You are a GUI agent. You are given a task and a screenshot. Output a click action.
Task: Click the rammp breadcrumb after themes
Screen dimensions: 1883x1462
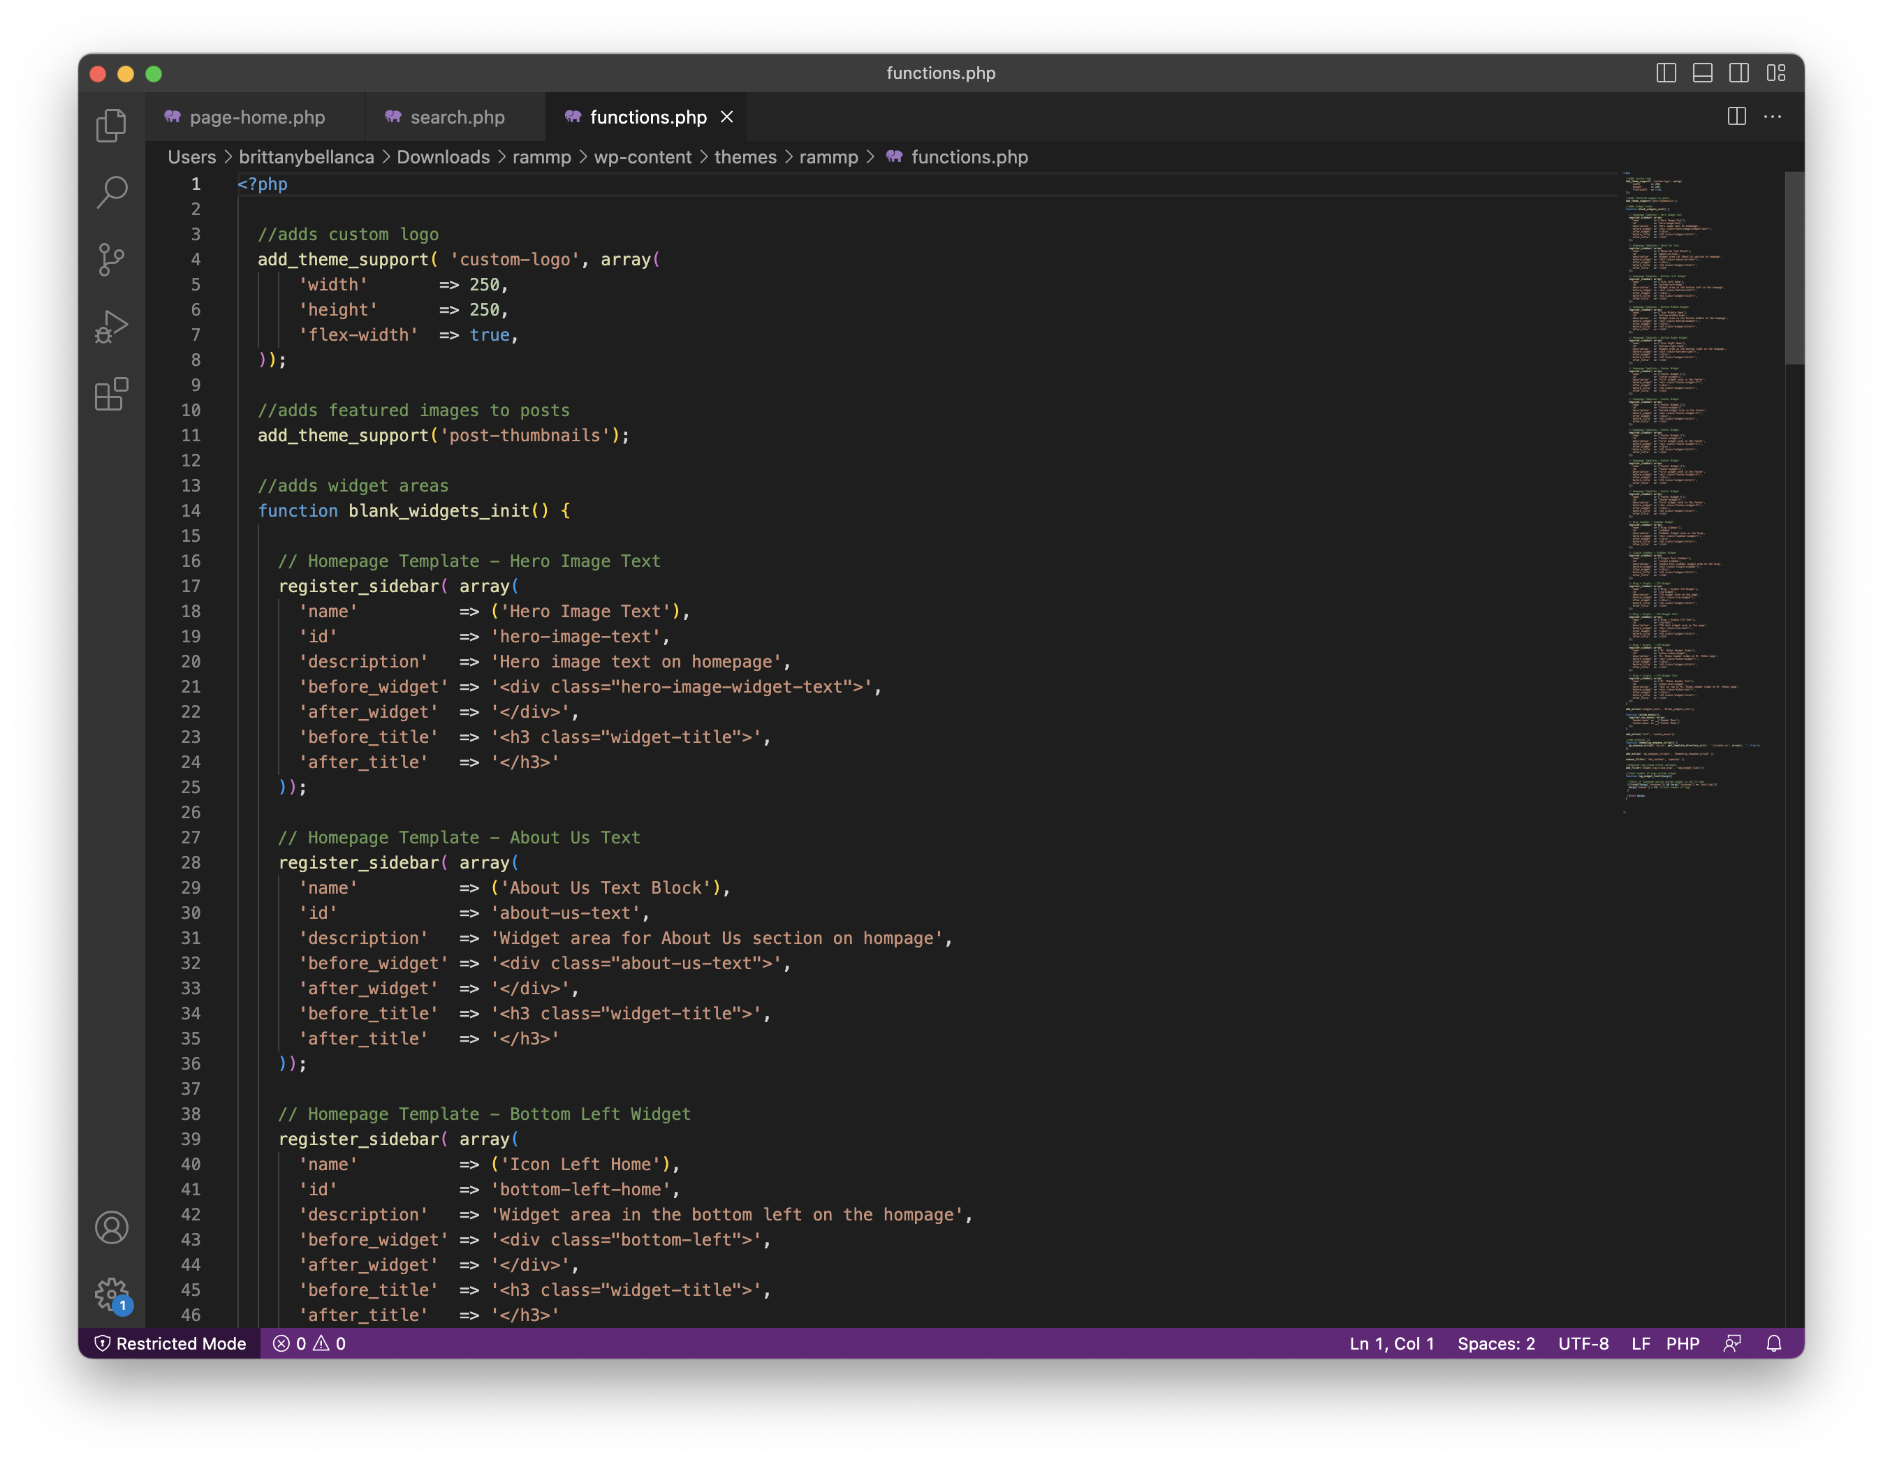[x=828, y=157]
